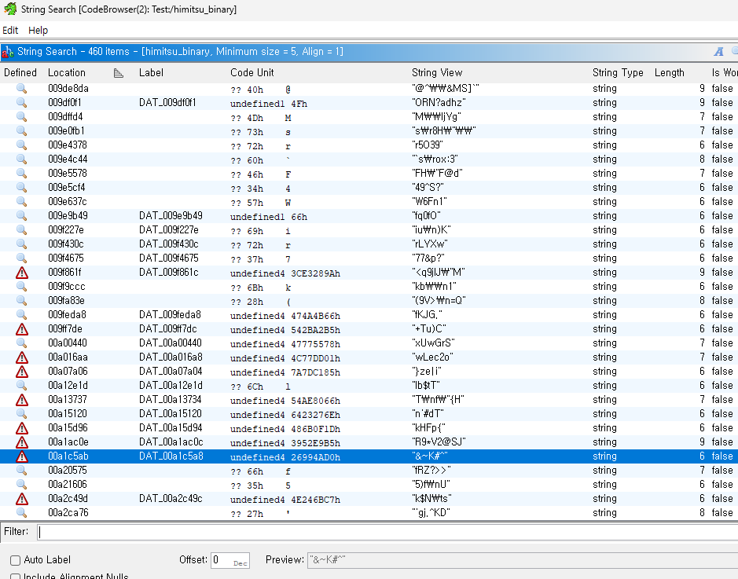Select label DAT_009f227e
Viewport: 738px width, 579px height.
coord(168,229)
